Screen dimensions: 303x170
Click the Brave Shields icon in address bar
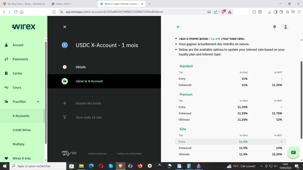[x=223, y=12]
